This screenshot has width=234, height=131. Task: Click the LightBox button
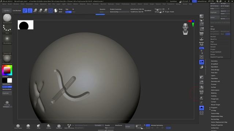click(x=7, y=11)
